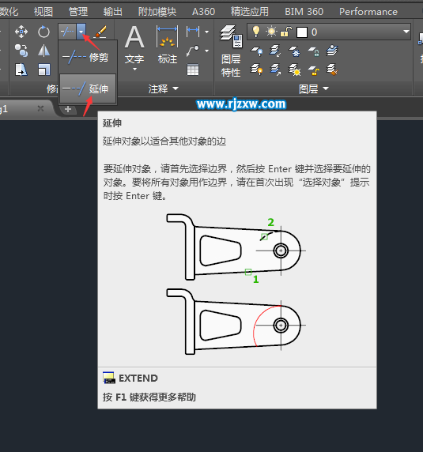423x452 pixels.
Task: Click the Layer Unlock icon
Action: coord(313,70)
